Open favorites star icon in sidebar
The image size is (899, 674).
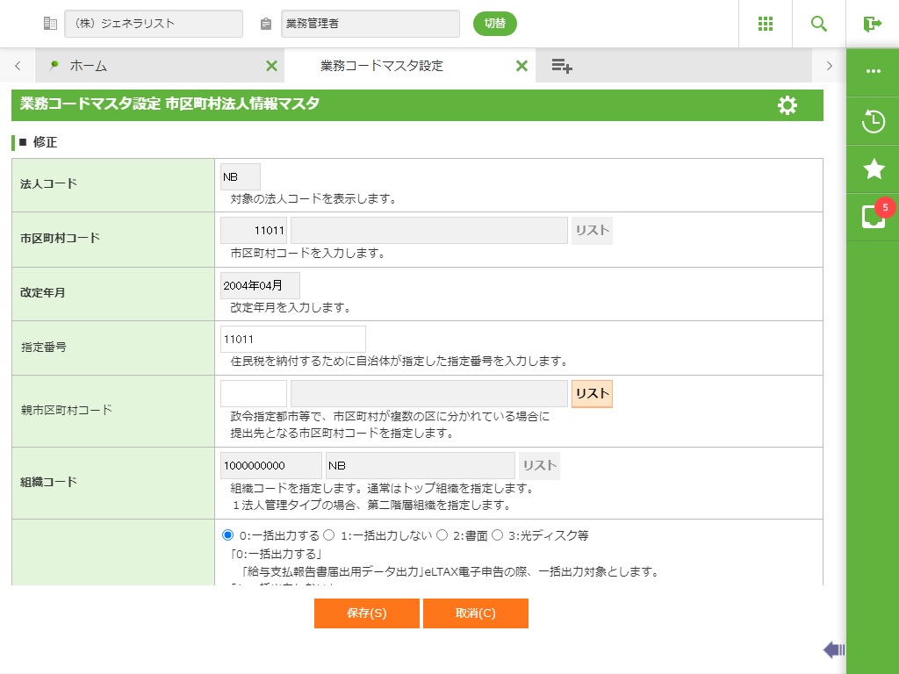[x=874, y=168]
